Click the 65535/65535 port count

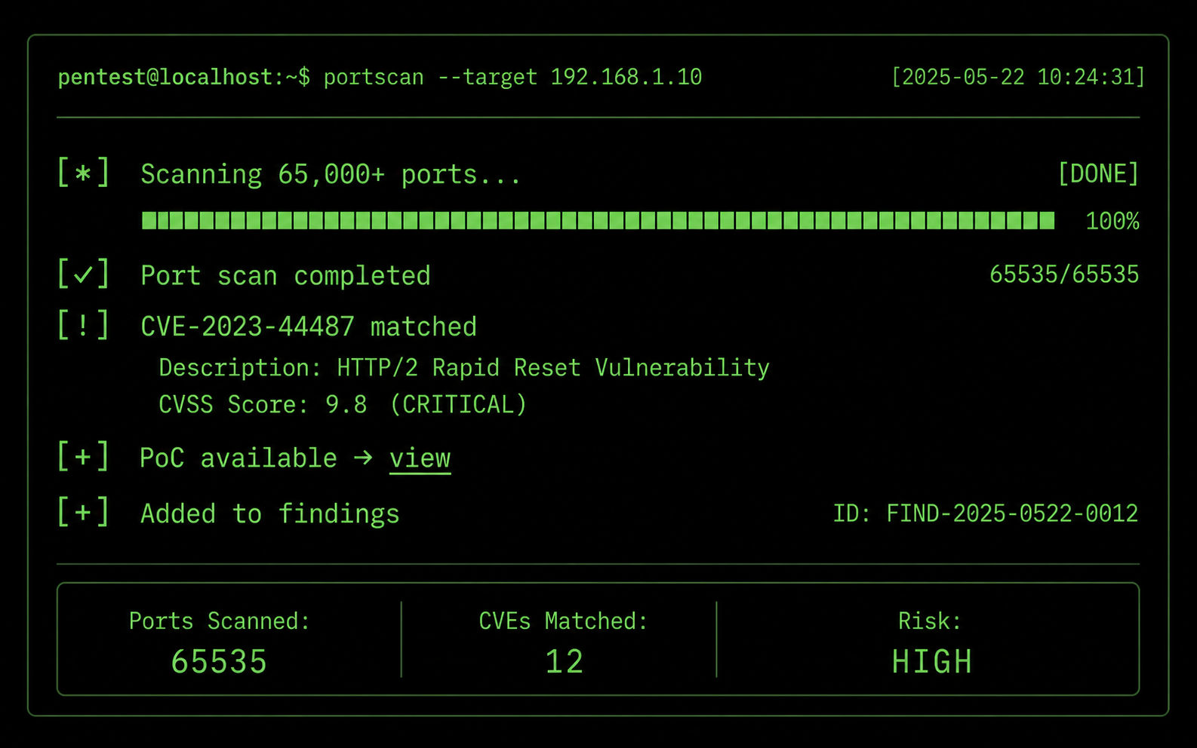click(x=1064, y=274)
